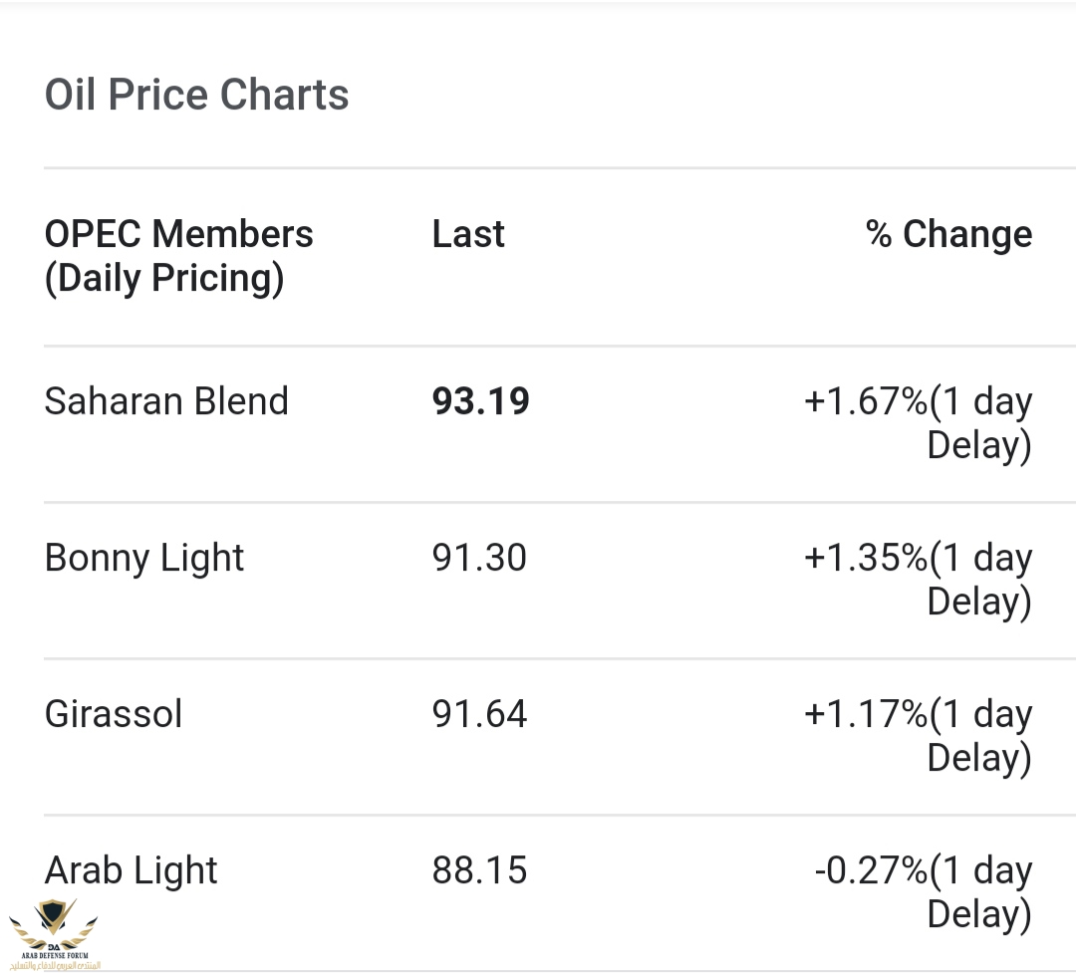Click the -0.27% change value
Viewport: 1076px width, 973px height.
(872, 870)
